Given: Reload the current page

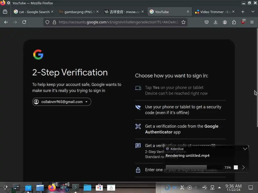Looking at the screenshot, I should tap(24, 22).
